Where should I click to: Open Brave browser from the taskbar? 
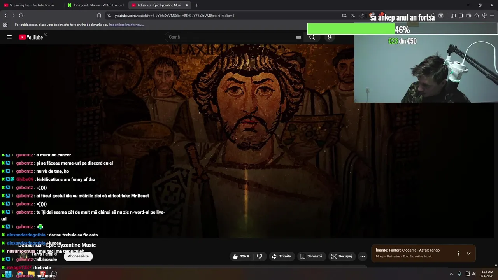43,274
